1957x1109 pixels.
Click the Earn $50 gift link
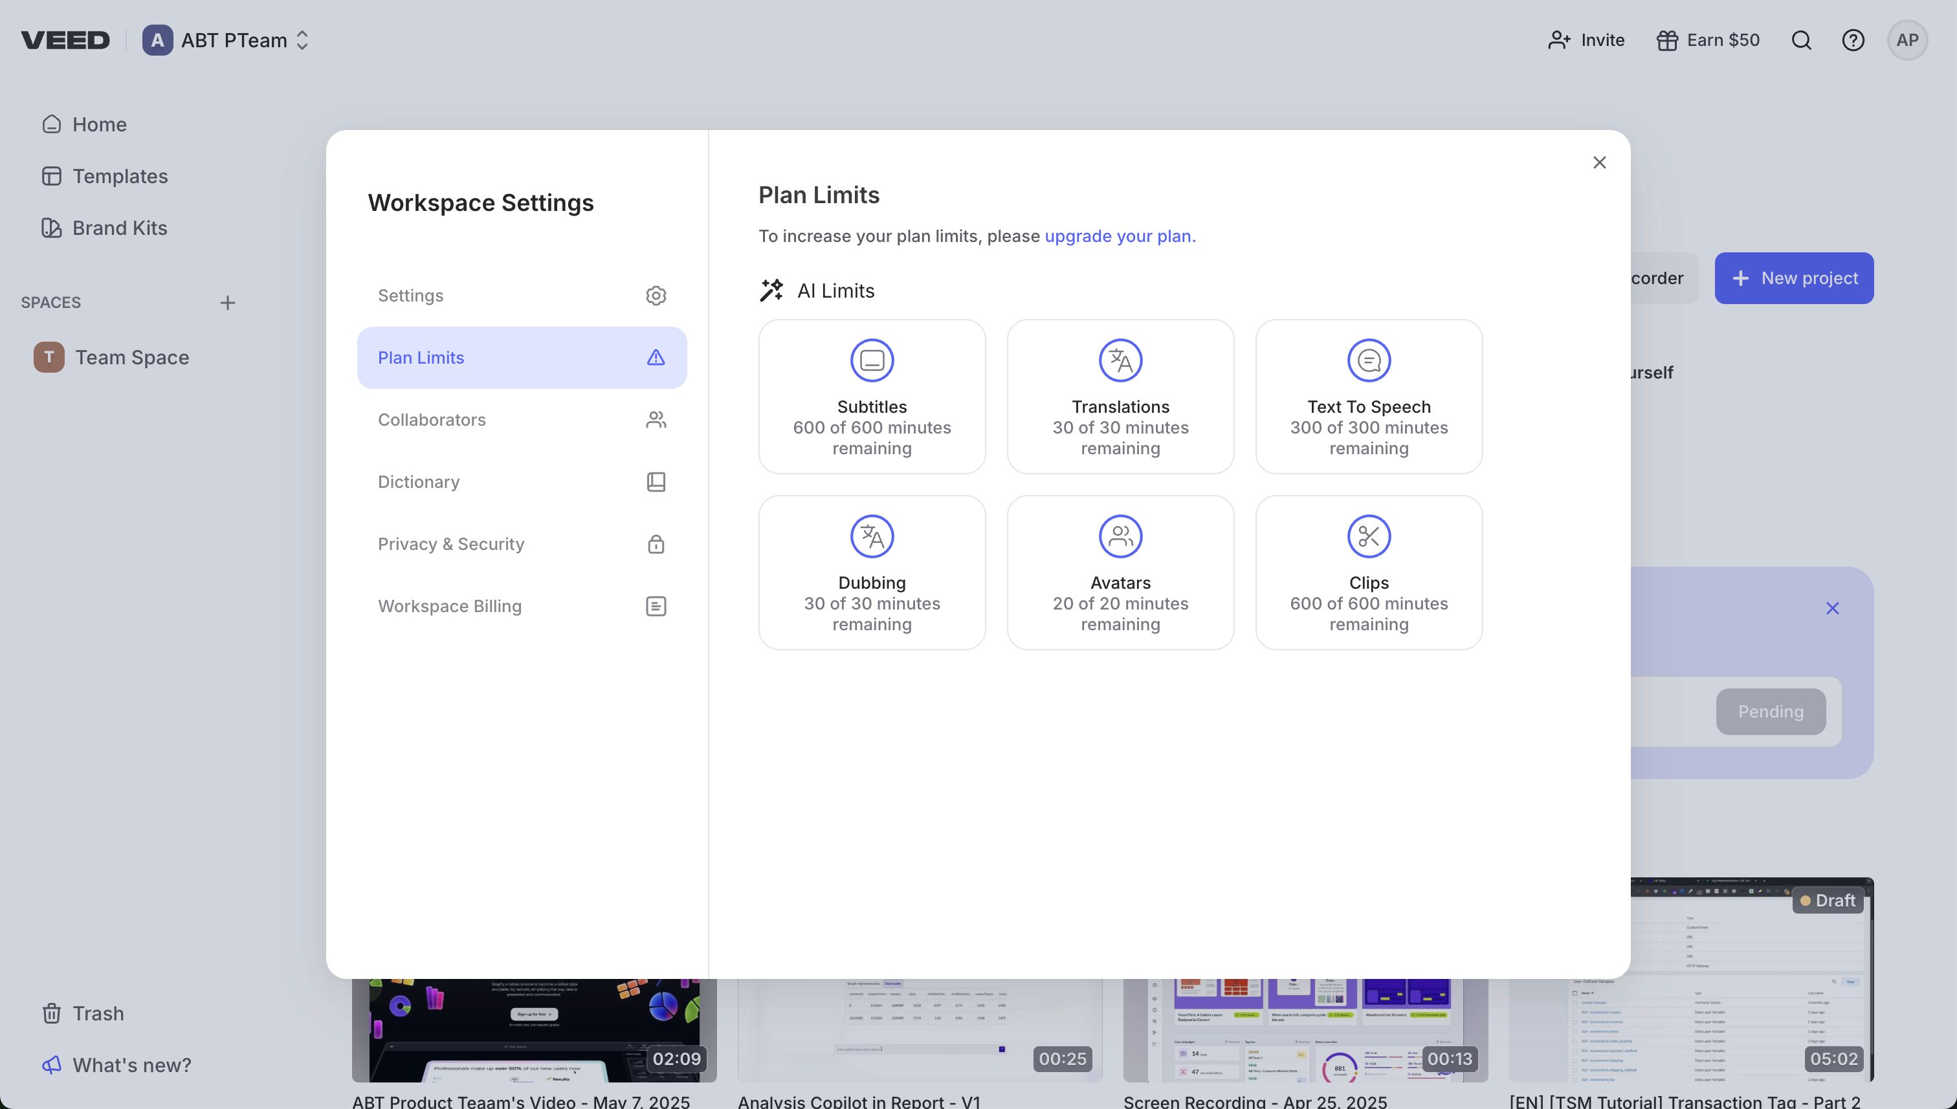point(1708,40)
